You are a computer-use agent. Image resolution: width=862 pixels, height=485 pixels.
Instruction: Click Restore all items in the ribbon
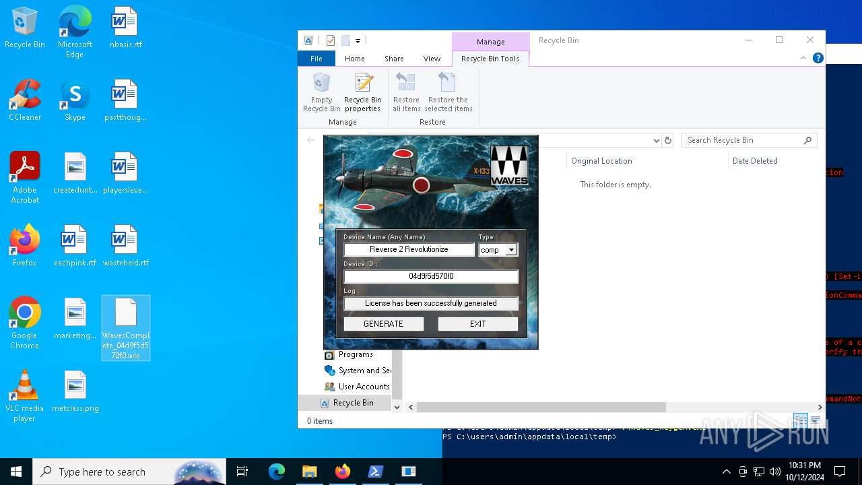406,93
